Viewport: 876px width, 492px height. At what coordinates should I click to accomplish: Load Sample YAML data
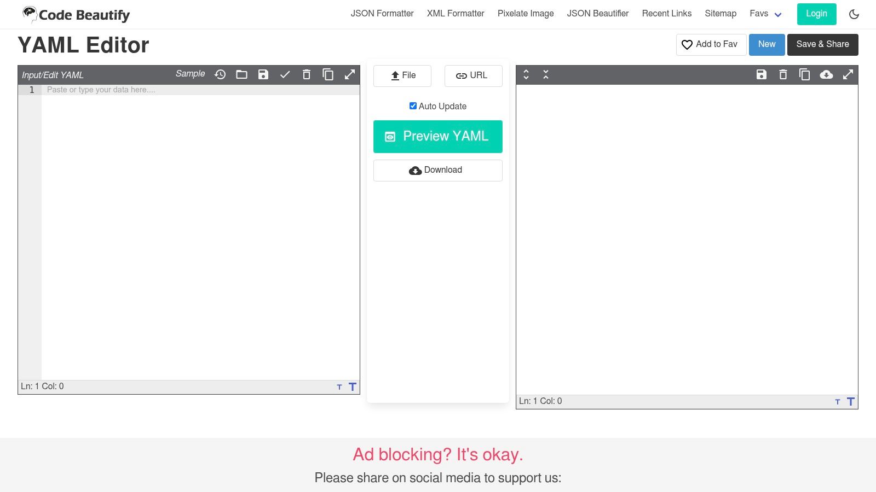pyautogui.click(x=190, y=74)
